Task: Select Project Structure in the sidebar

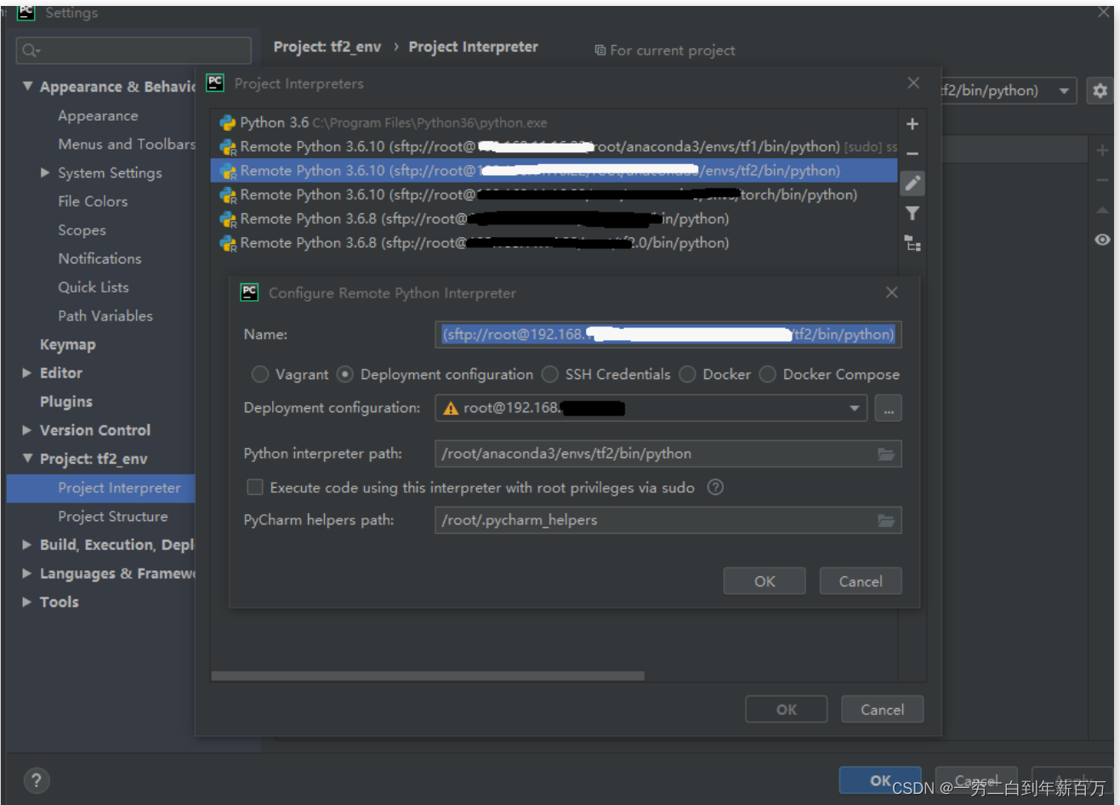Action: tap(112, 516)
